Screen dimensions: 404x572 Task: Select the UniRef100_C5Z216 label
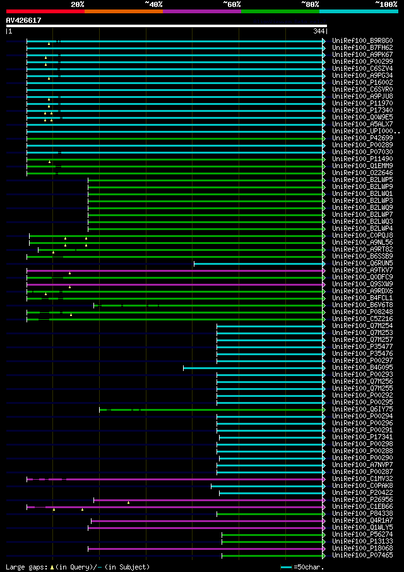point(362,320)
